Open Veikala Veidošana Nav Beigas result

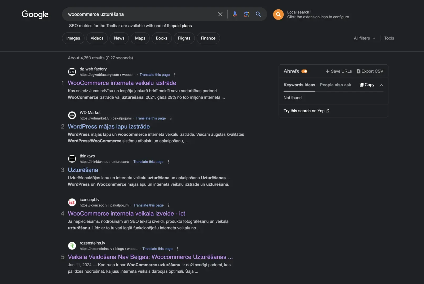(150, 257)
